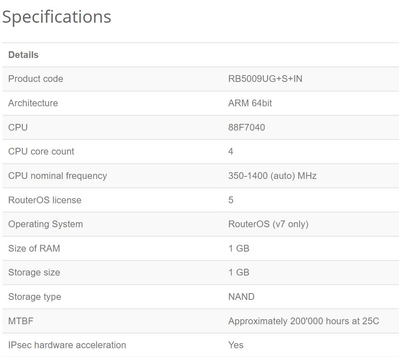Click the MTBF row label
The image size is (399, 357).
(x=21, y=321)
